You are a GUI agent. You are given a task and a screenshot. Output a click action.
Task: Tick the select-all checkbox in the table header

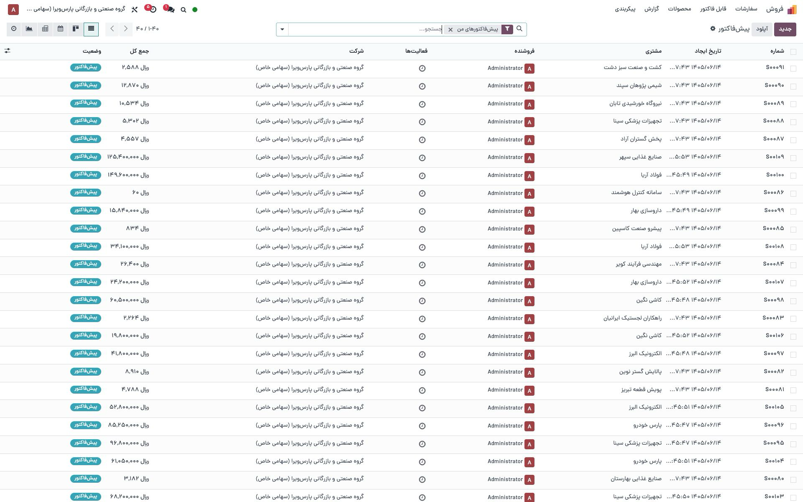pyautogui.click(x=793, y=51)
